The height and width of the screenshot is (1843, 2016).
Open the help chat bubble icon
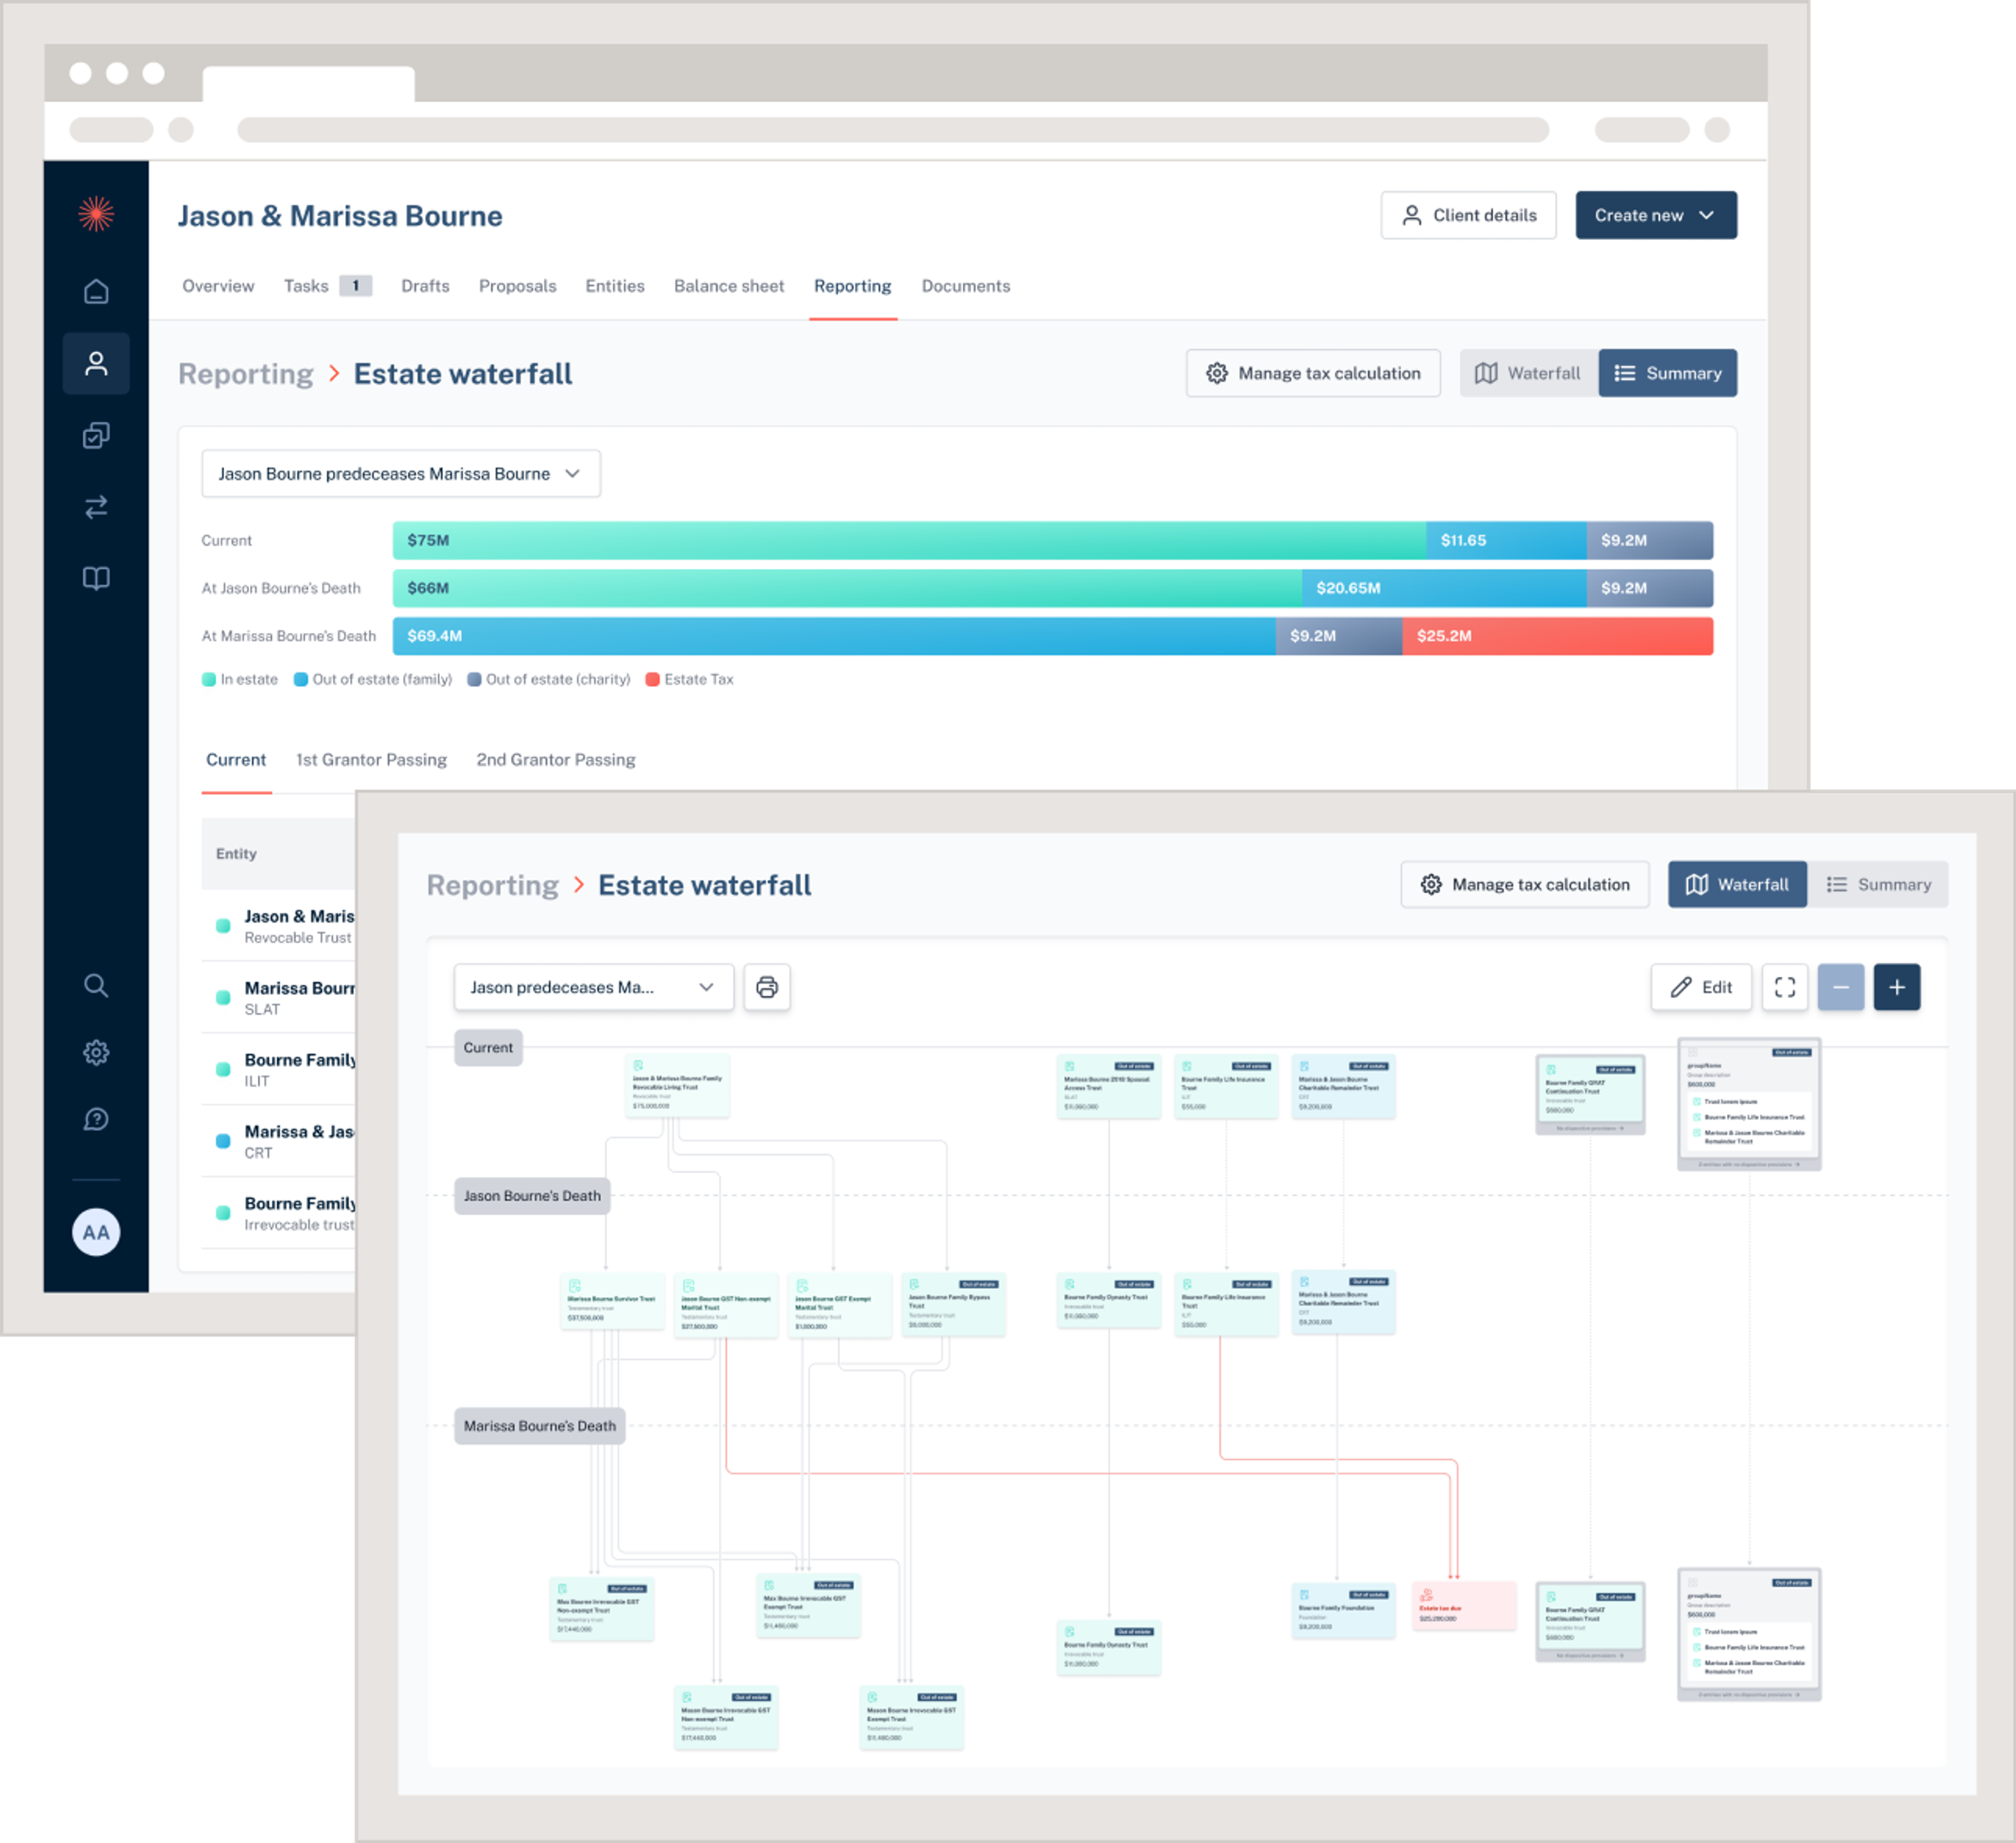click(x=96, y=1119)
